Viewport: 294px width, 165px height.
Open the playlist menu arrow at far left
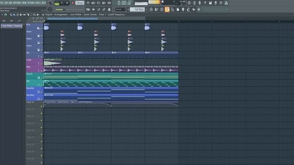[2, 15]
